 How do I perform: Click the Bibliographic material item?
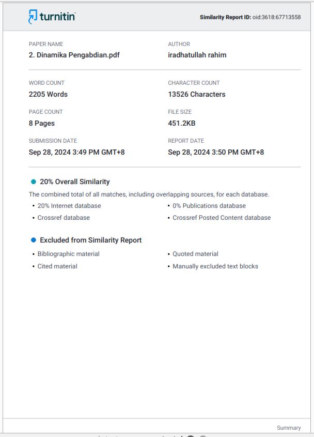69,254
